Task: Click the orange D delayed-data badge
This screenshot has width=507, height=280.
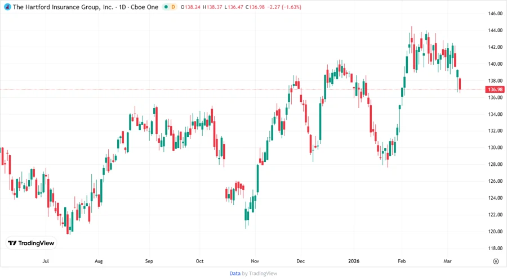Action: click(x=173, y=7)
